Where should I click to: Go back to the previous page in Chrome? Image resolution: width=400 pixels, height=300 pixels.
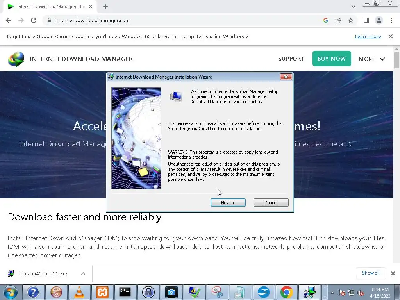click(x=9, y=20)
